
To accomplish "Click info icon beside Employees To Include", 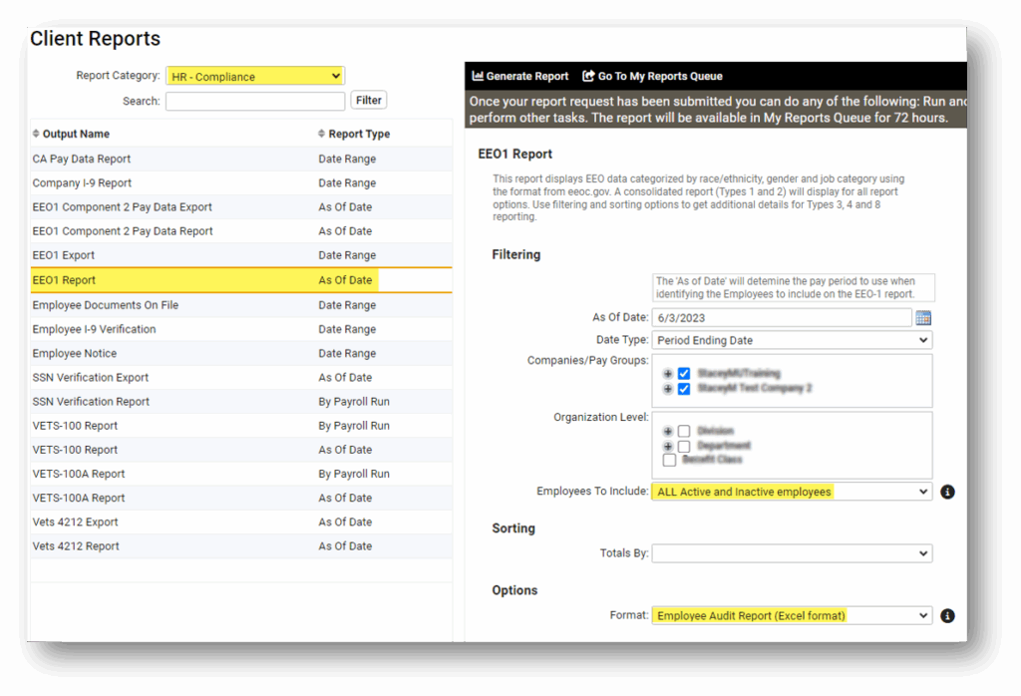I will (x=947, y=492).
